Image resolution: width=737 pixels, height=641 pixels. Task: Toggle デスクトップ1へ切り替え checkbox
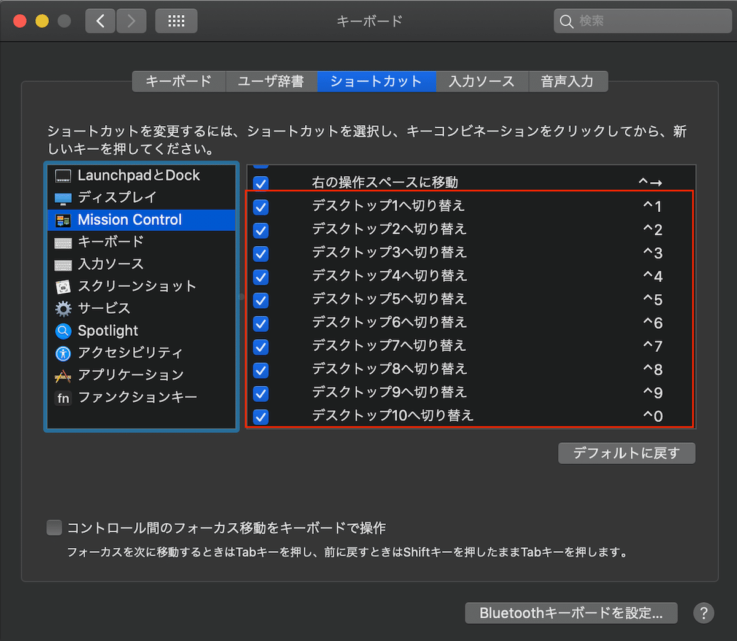point(261,207)
